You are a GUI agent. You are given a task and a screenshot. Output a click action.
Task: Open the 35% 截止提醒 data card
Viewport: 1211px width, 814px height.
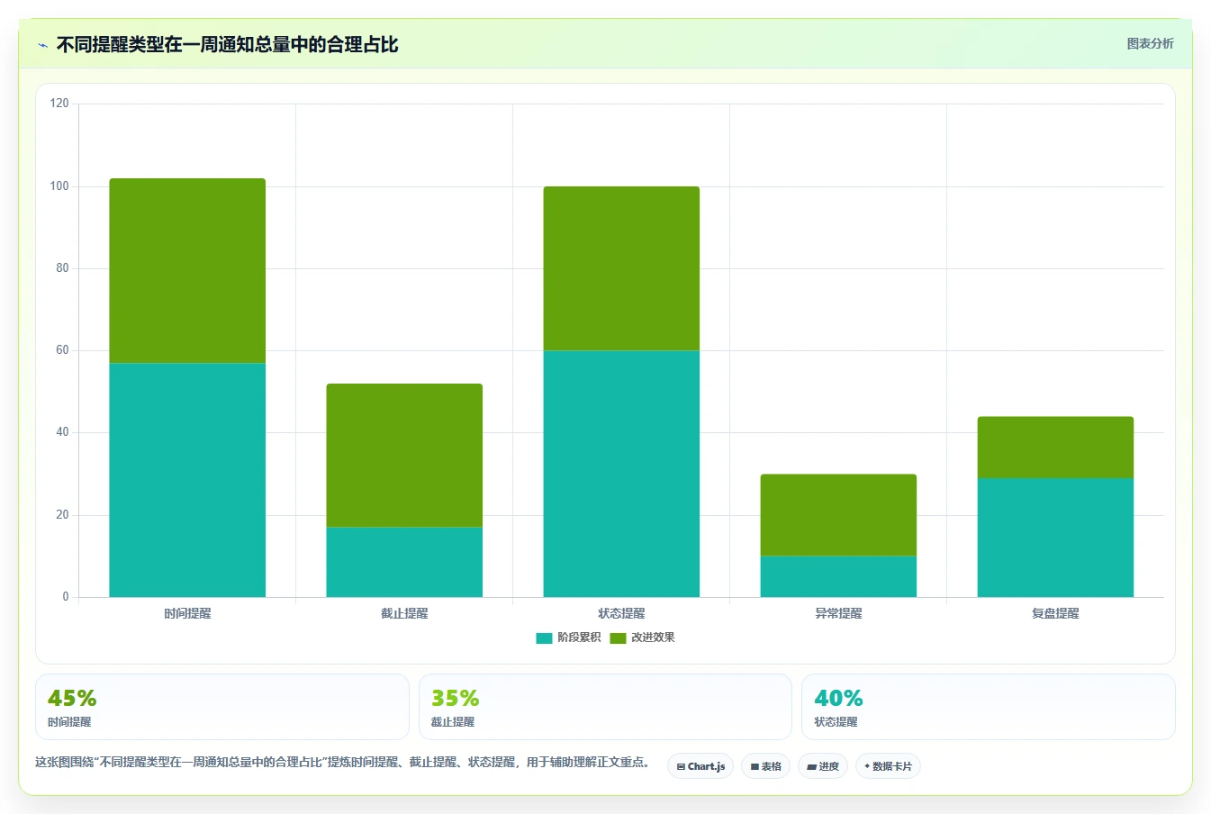pyautogui.click(x=605, y=707)
